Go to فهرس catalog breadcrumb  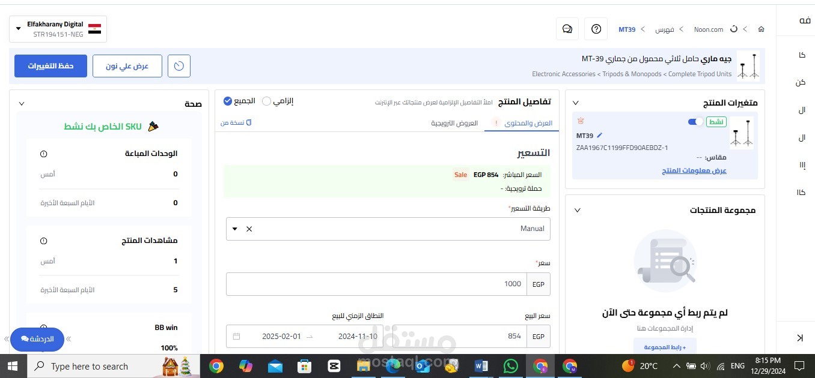(664, 29)
